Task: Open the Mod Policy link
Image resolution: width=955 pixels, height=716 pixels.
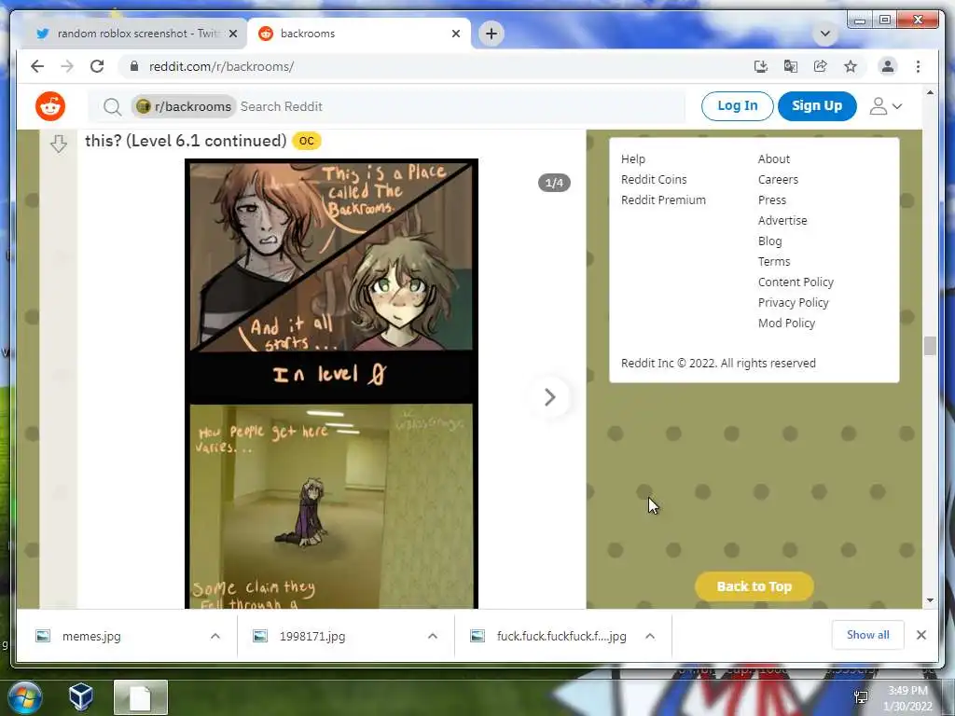Action: coord(786,324)
